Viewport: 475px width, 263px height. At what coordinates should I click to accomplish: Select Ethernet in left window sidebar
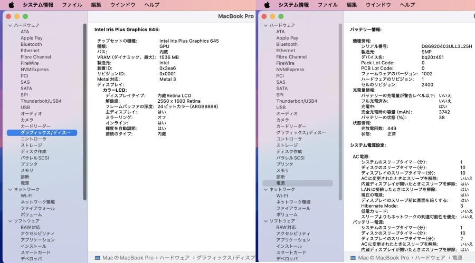(x=30, y=51)
